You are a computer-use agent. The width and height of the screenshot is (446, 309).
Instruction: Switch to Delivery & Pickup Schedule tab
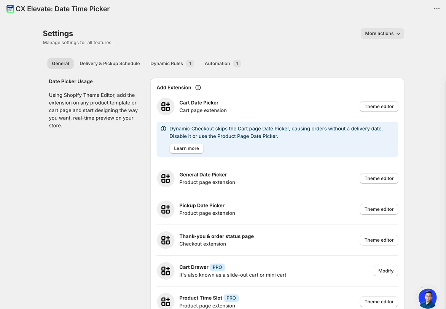(x=110, y=64)
